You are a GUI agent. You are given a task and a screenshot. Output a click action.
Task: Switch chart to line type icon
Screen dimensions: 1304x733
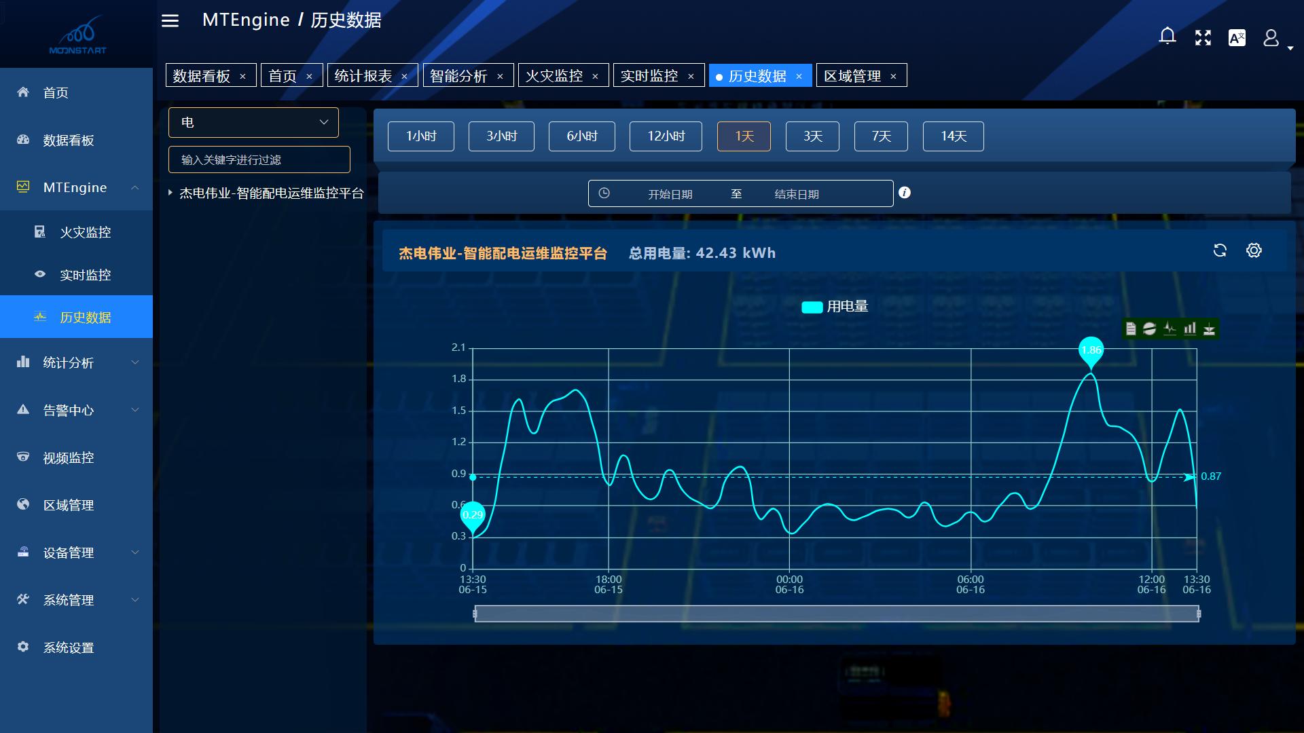[1170, 329]
